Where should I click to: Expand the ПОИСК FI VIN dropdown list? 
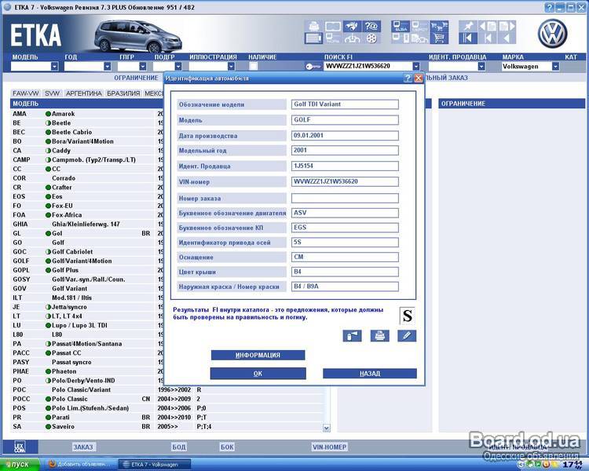tap(415, 67)
